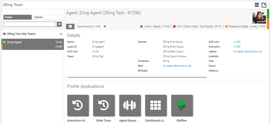Click the team search input field
This screenshot has height=125, width=270.
click(x=30, y=24)
